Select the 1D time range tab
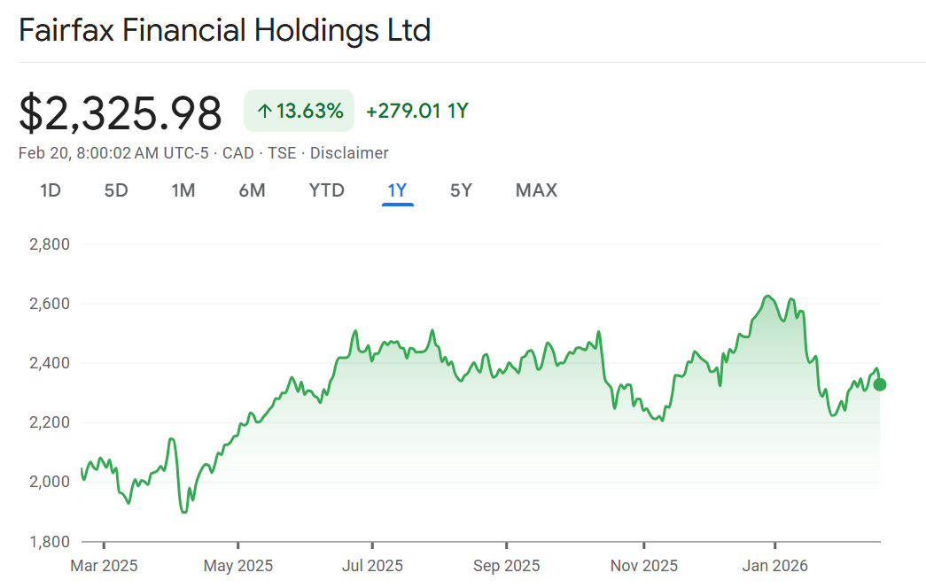 tap(51, 190)
